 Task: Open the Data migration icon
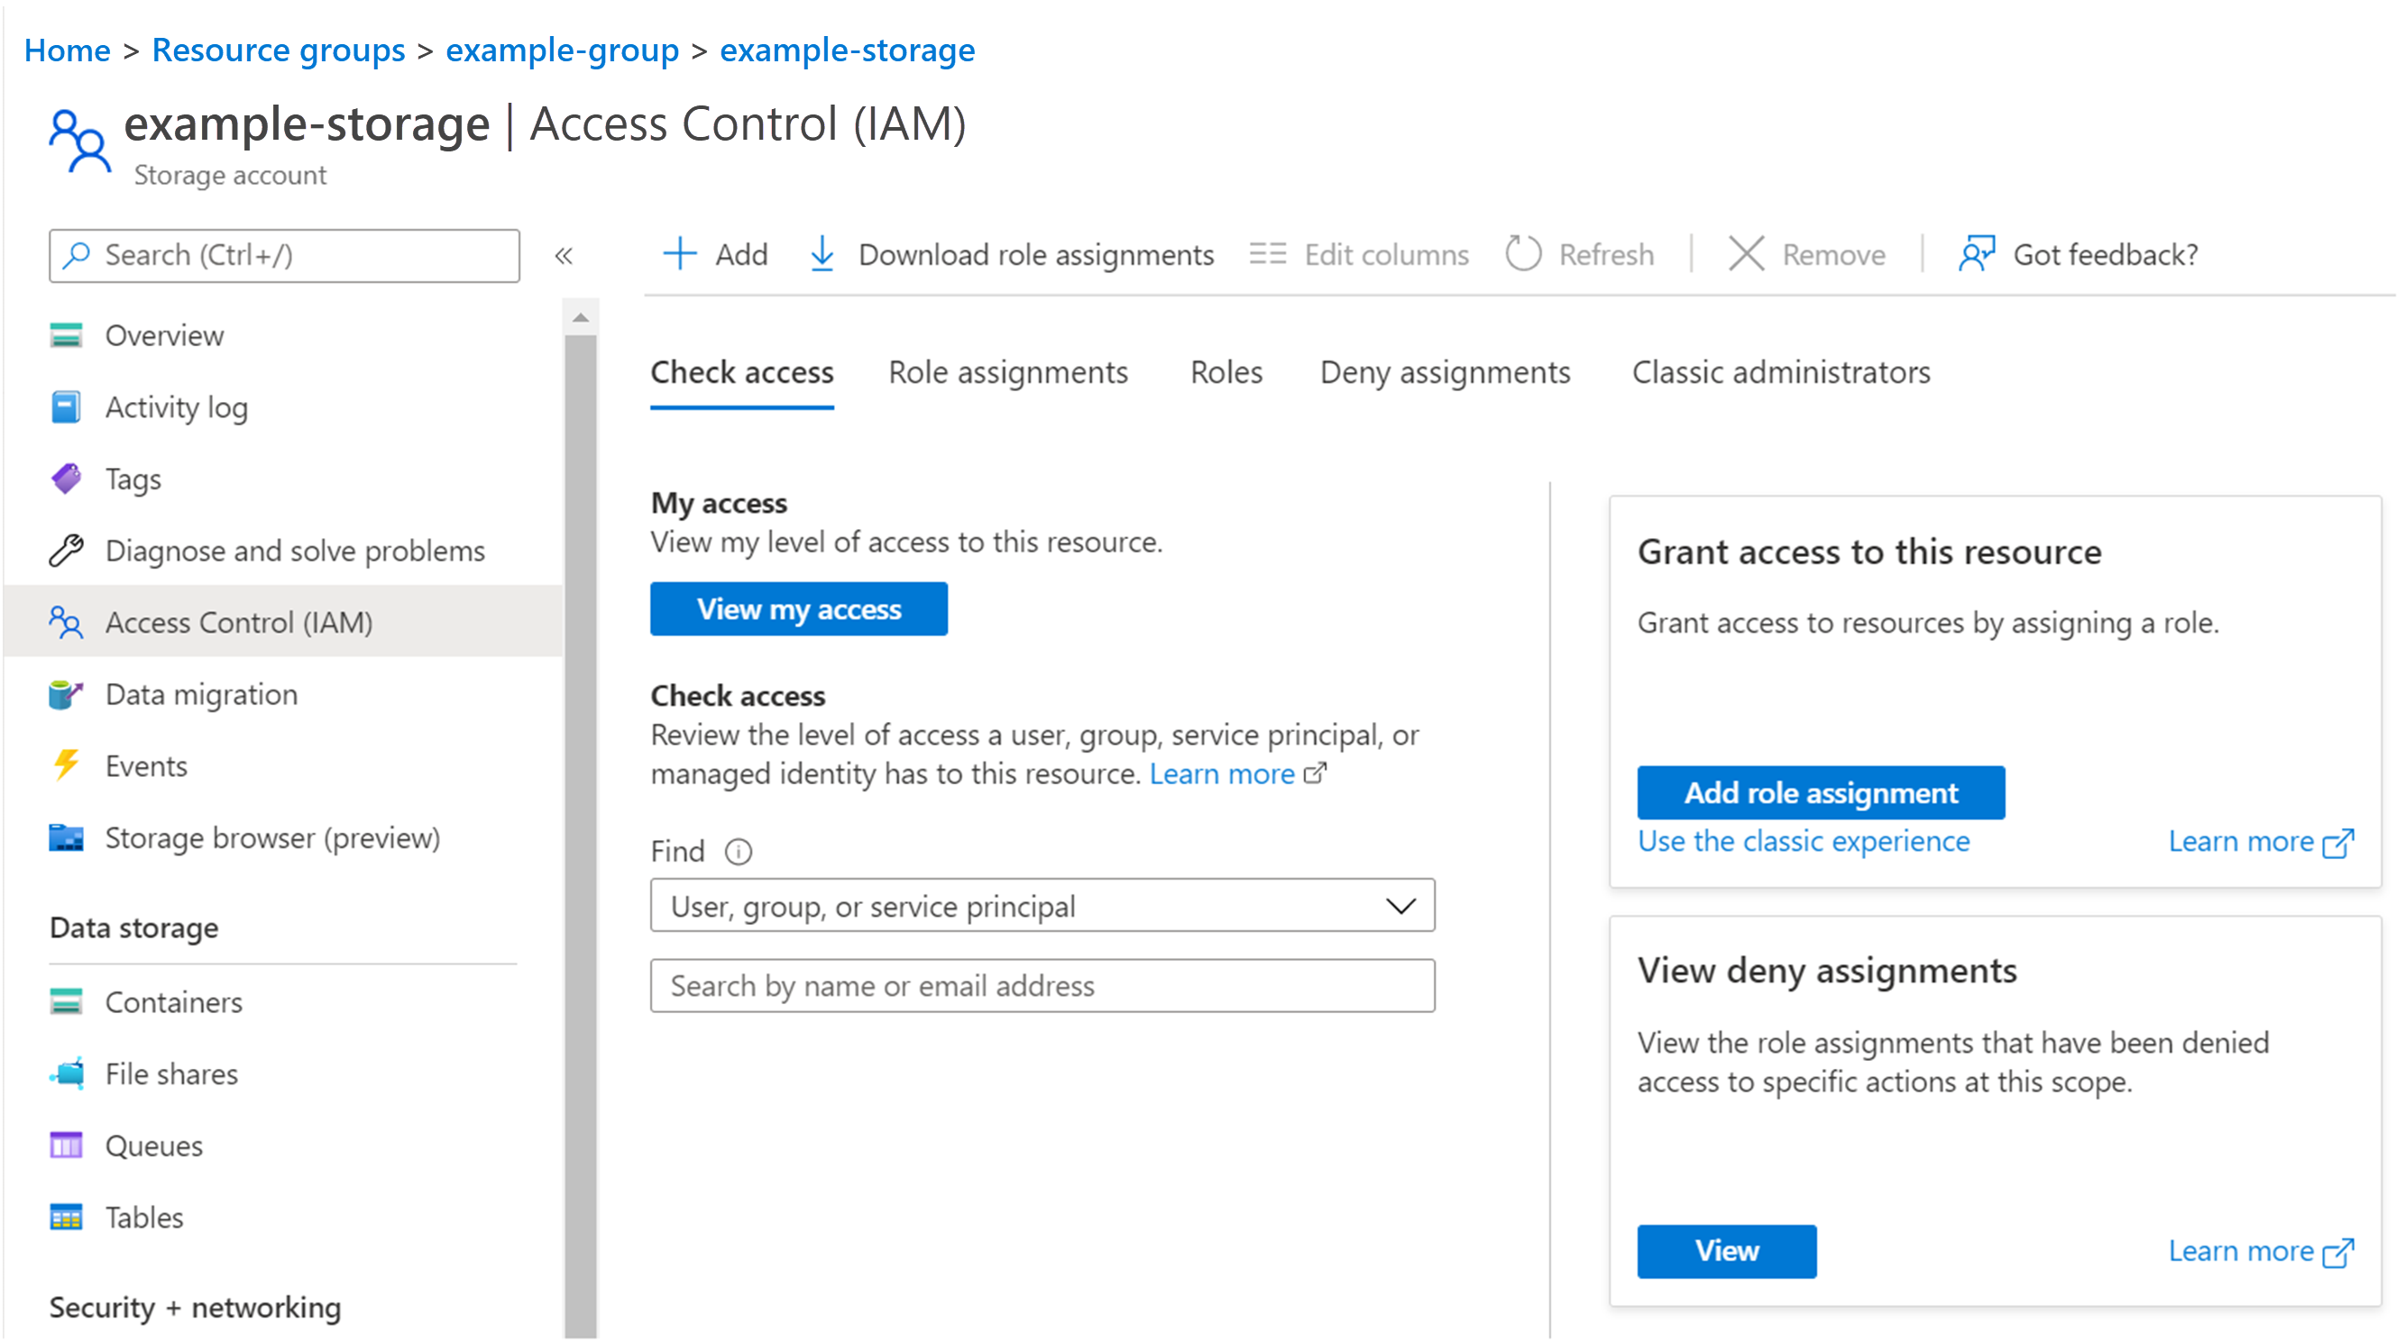(x=67, y=694)
